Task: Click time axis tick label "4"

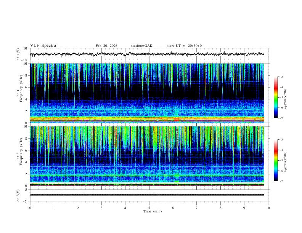Action: (x=125, y=208)
